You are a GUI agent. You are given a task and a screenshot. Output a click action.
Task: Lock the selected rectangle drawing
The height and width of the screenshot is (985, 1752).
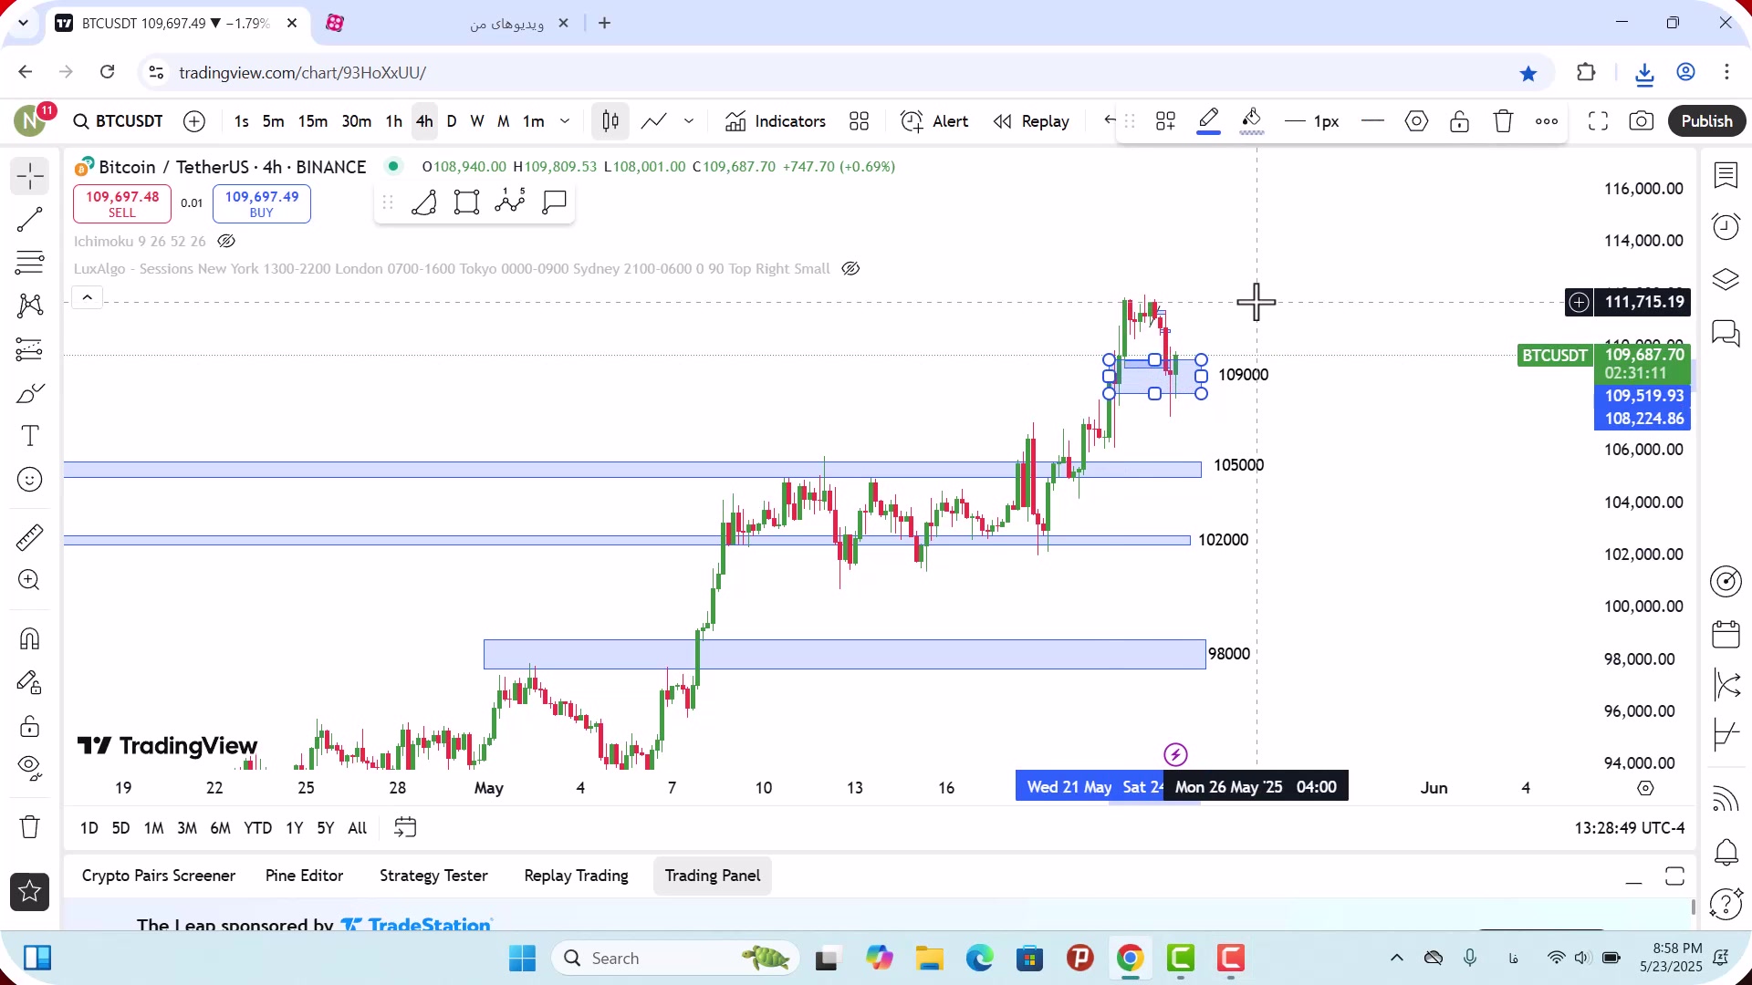pos(1459,121)
